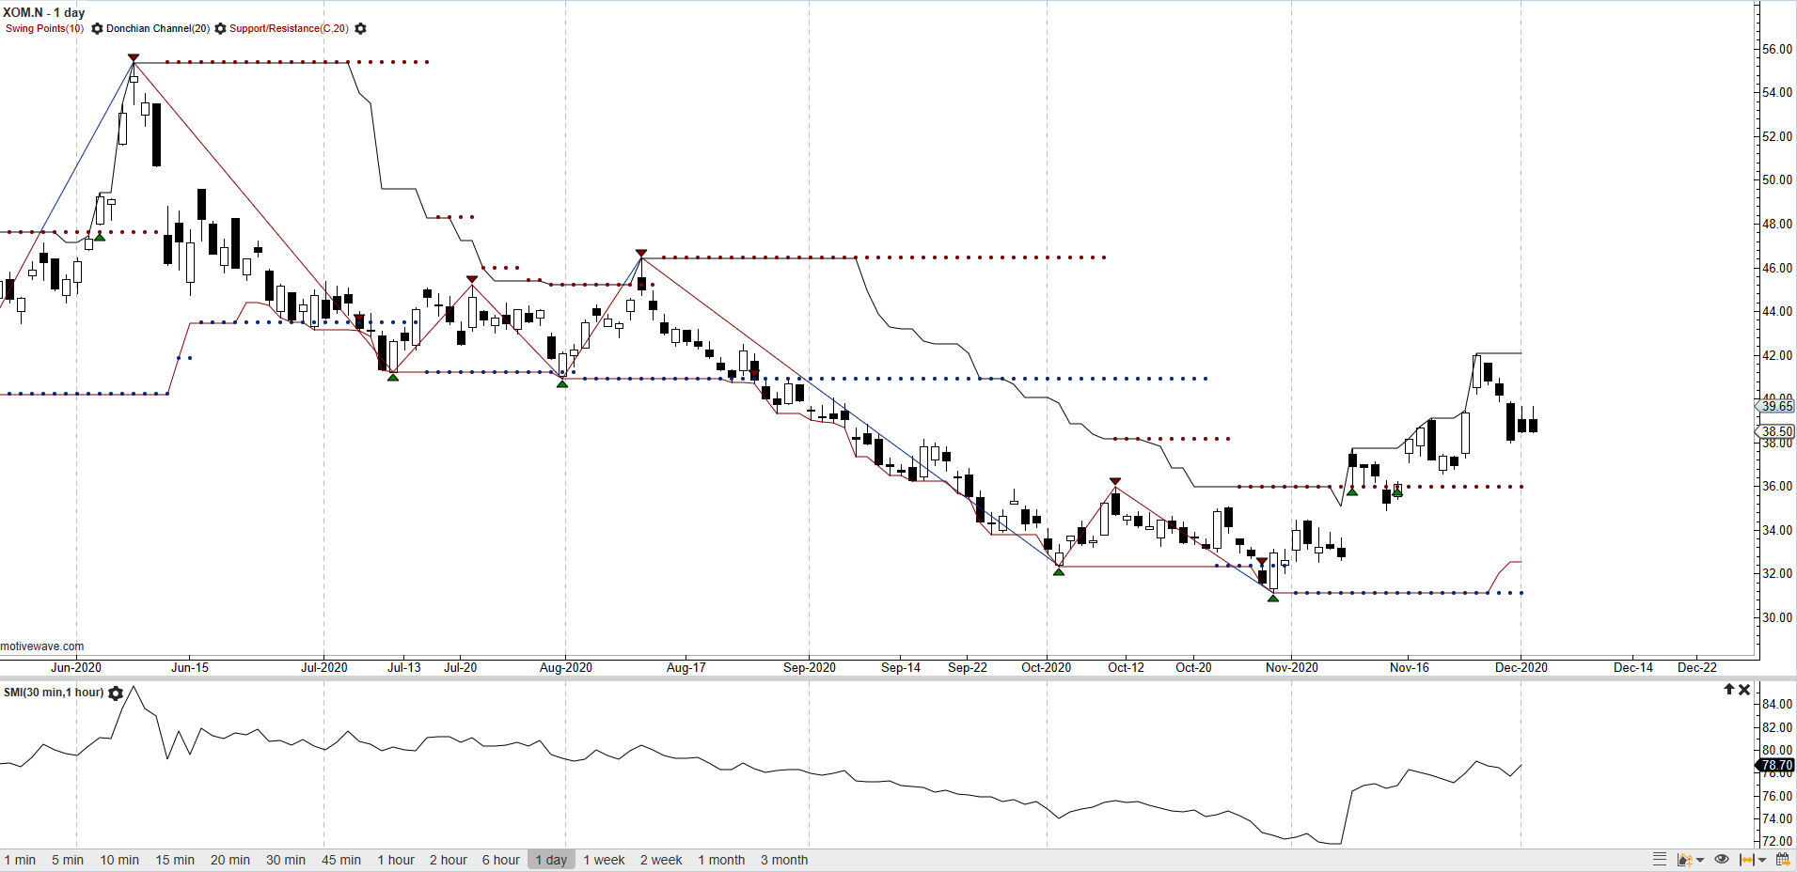This screenshot has width=1797, height=872.
Task: Switch to 15 min timeframe
Action: tap(175, 860)
